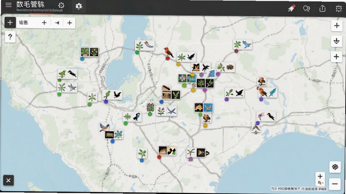Click the download arrow button on right

(x=336, y=41)
